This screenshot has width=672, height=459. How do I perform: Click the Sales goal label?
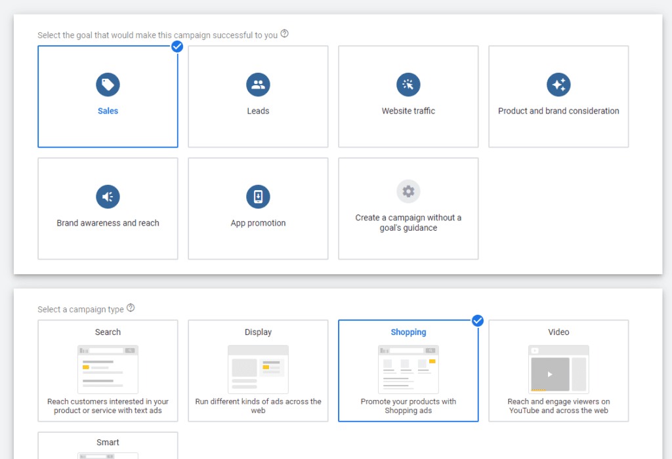(108, 111)
